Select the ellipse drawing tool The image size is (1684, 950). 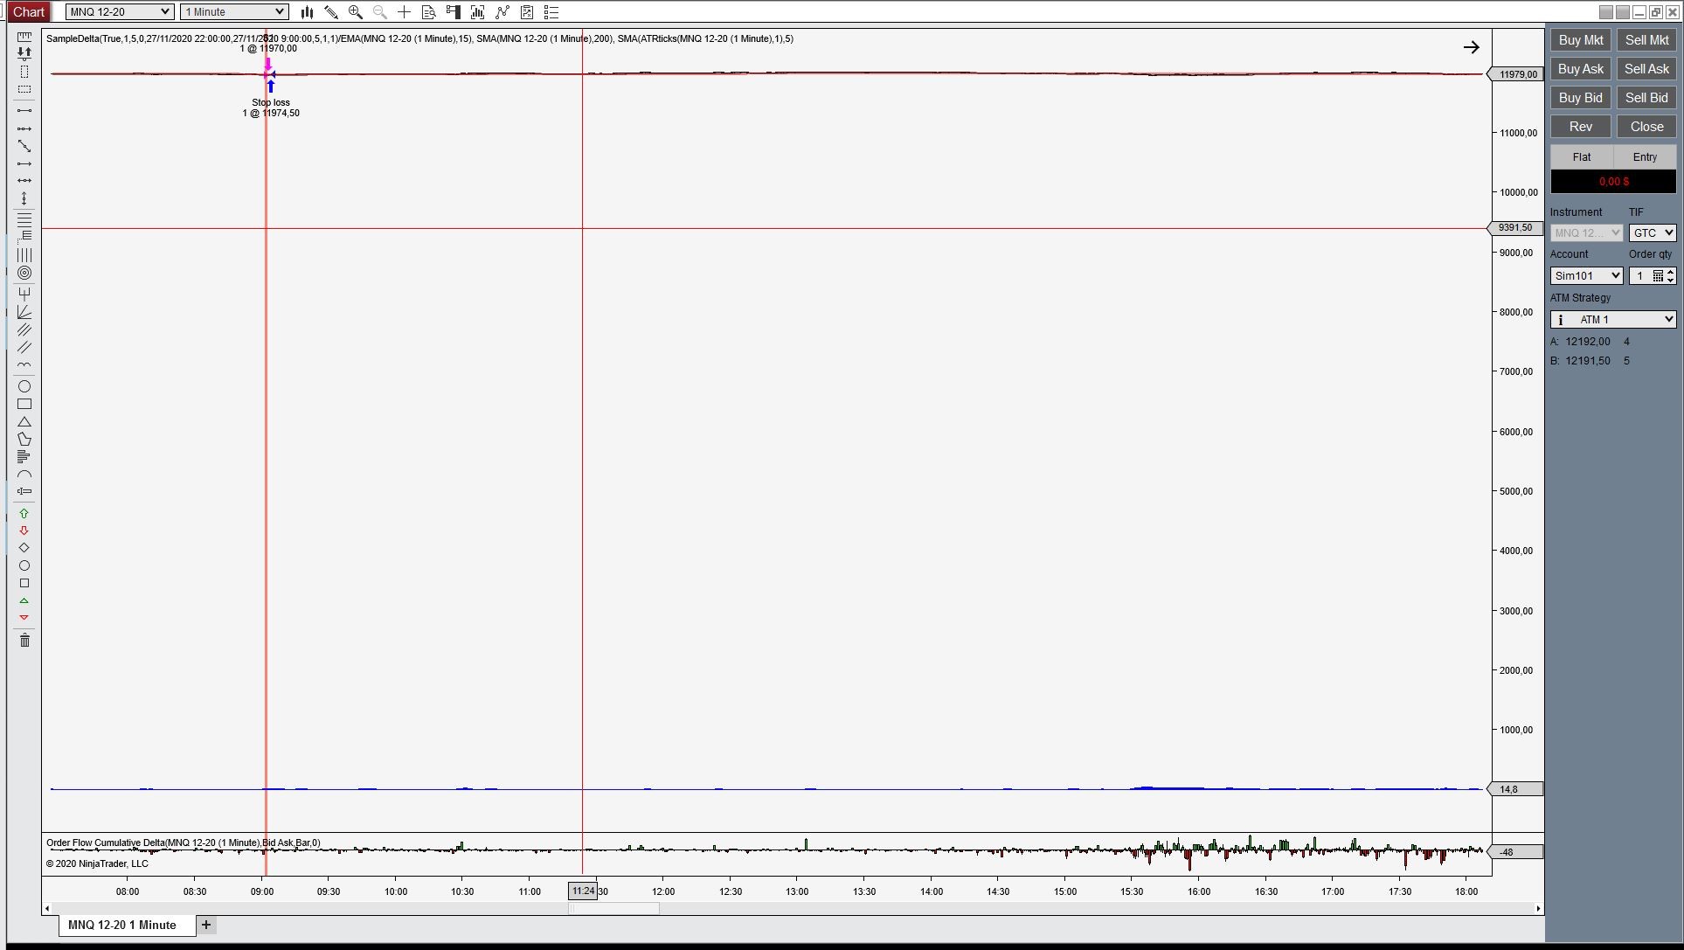click(24, 386)
